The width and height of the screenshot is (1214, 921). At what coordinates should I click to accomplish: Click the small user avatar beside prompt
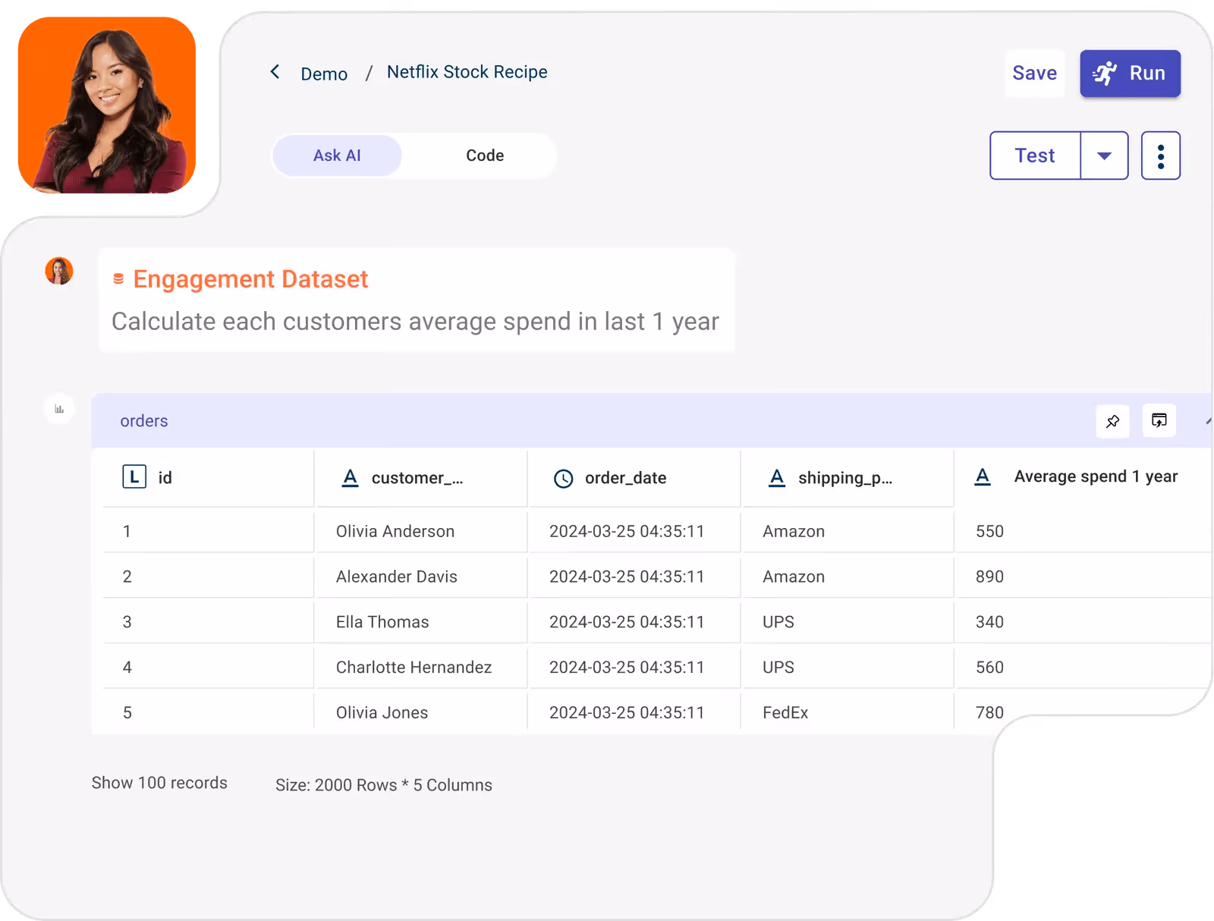pyautogui.click(x=59, y=271)
